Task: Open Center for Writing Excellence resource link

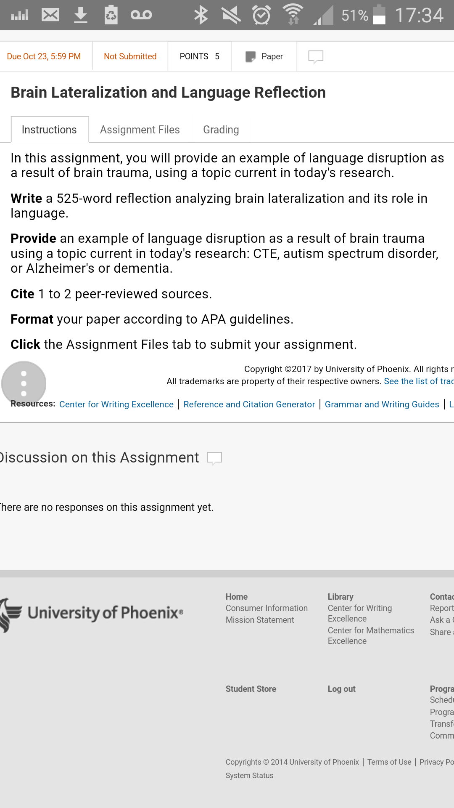Action: tap(116, 404)
